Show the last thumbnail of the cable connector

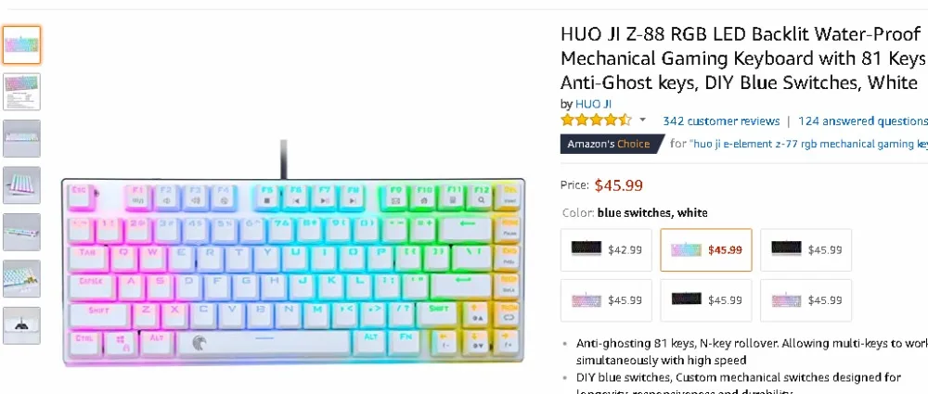[21, 325]
